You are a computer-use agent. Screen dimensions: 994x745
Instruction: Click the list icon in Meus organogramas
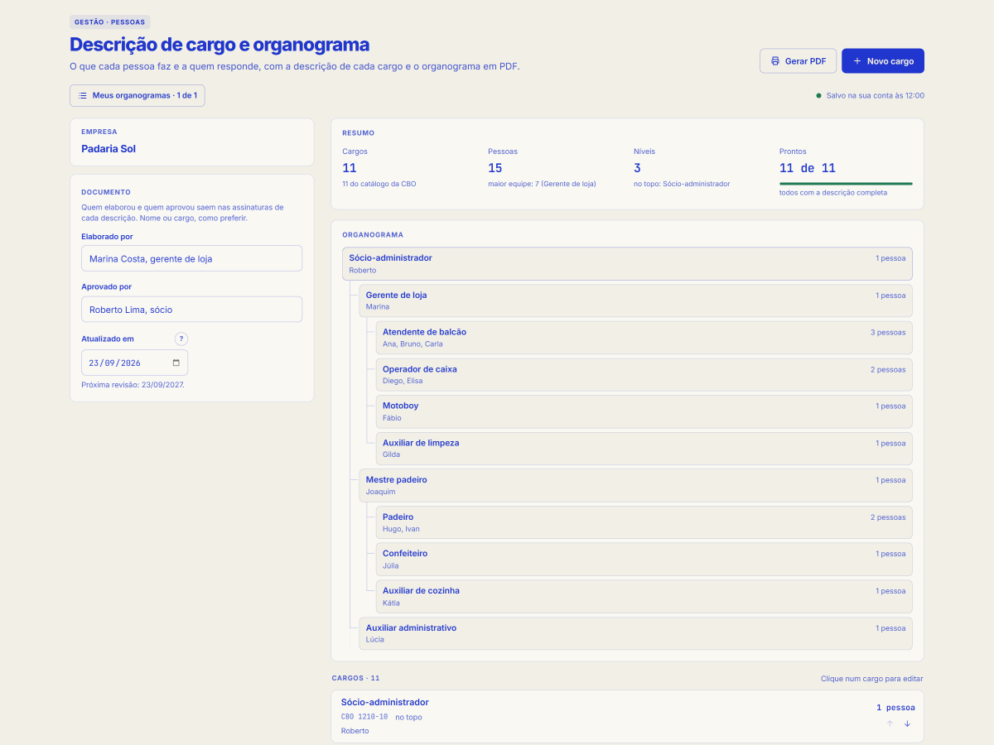(83, 95)
